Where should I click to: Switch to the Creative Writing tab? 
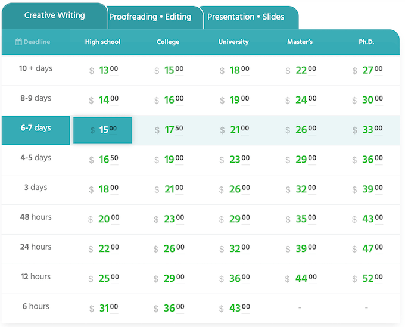pos(54,15)
